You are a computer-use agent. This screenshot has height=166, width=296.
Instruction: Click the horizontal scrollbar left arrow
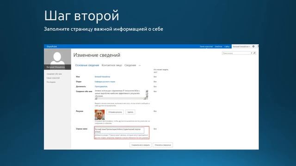[96, 98]
